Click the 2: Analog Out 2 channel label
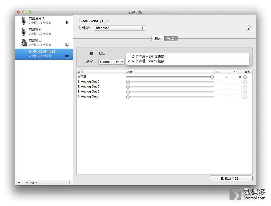Viewport: 271px width, 206px height. tap(88, 86)
